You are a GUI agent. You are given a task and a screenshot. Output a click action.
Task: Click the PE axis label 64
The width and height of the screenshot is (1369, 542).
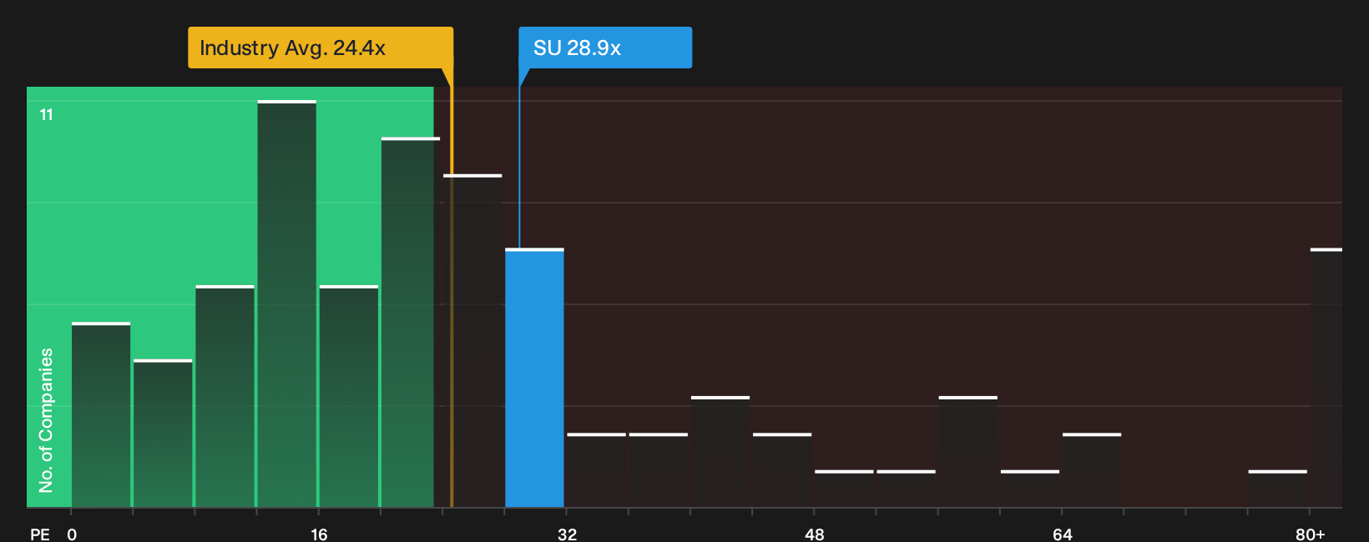(1062, 534)
